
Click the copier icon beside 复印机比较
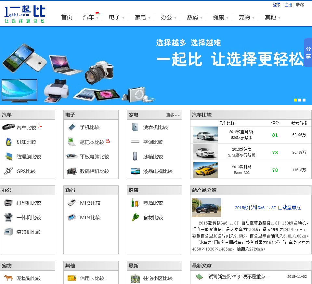coord(8,232)
